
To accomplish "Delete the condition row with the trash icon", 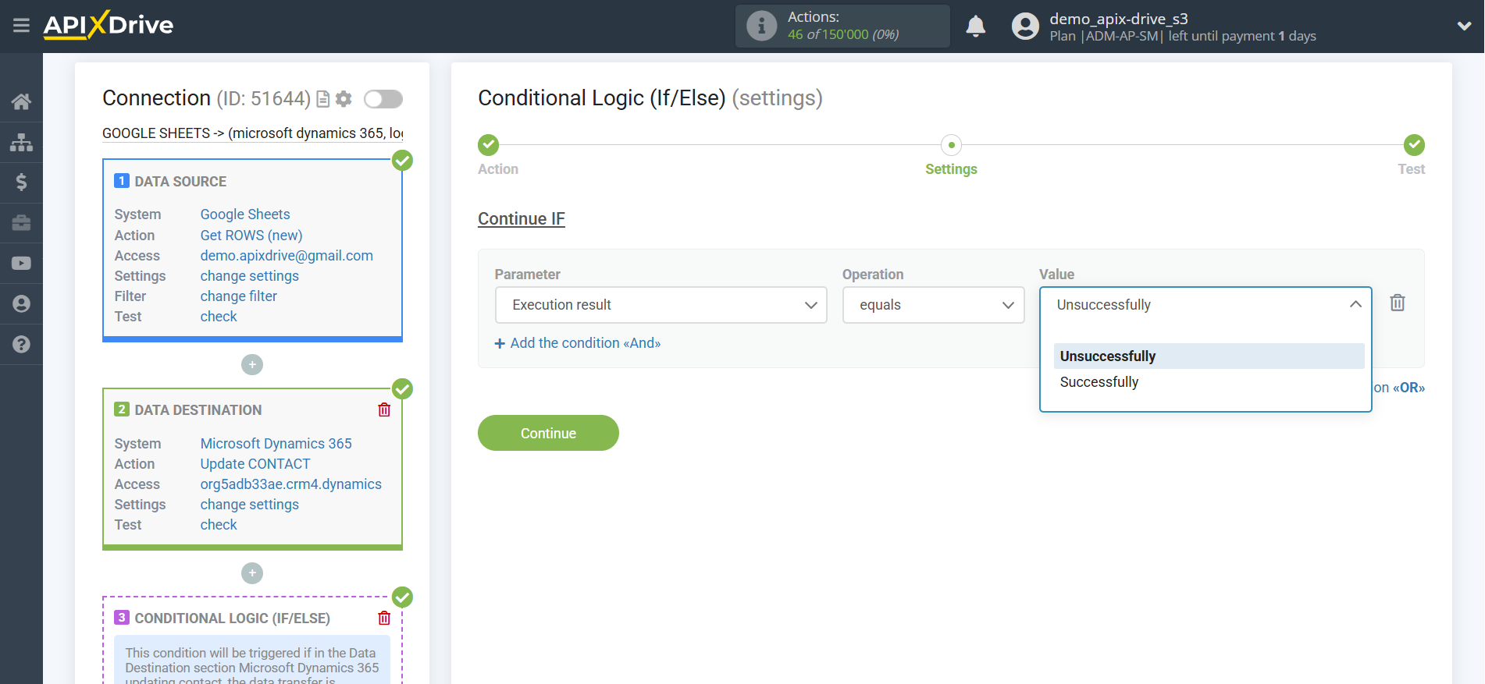I will pos(1398,303).
